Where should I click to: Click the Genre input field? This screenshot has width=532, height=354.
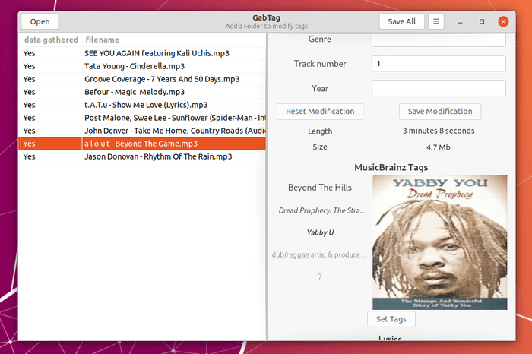439,40
